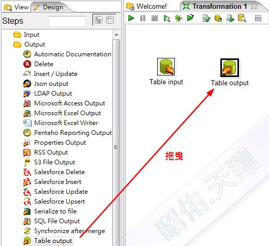
Task: Stop the running transformation
Action: [155, 18]
